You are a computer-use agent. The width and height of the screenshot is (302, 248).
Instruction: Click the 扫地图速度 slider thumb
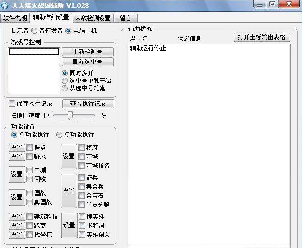click(70, 115)
